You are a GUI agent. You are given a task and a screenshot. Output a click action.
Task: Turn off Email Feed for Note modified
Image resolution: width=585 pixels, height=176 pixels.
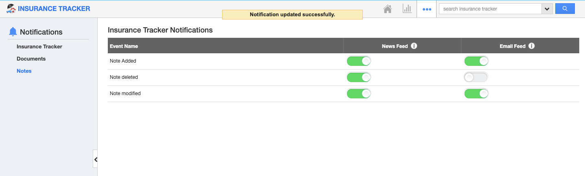476,93
